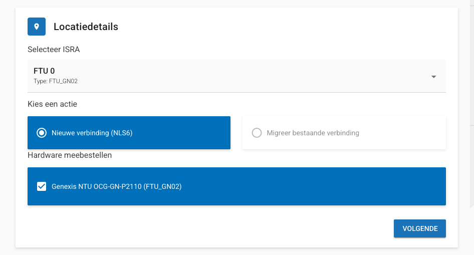
Task: Click the Genexis NTU OCG-GN-P2110 label text
Action: point(117,186)
